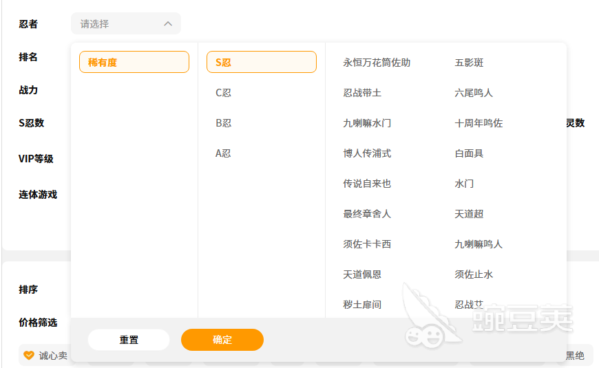Confirm selection with 确定 button
Screen dimensions: 599x368
[x=222, y=340]
